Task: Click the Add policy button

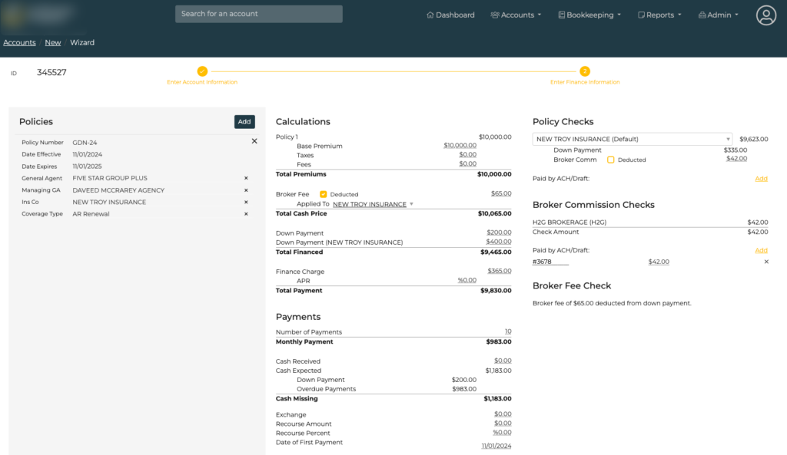Action: (x=244, y=122)
